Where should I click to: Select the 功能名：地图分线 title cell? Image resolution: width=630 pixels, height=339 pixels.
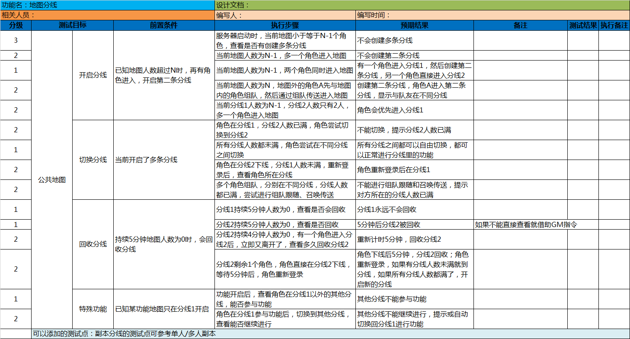[107, 5]
